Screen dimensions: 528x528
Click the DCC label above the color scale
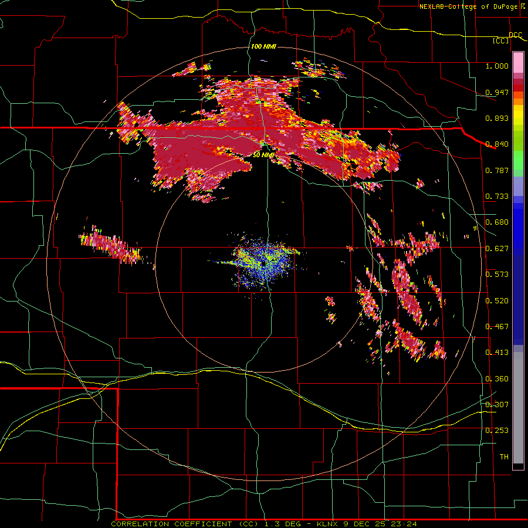[515, 35]
